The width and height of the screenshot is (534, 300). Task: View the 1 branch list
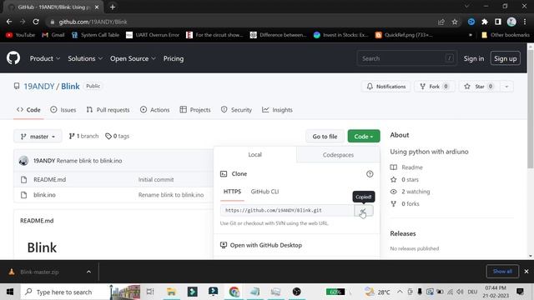click(83, 136)
